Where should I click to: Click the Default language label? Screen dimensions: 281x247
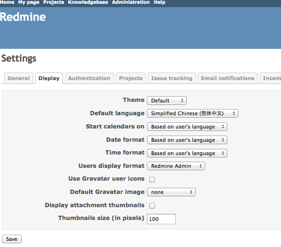coord(117,113)
